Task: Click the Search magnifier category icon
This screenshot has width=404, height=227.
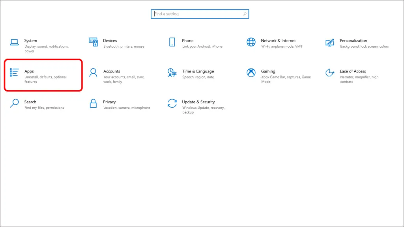Action: tap(14, 104)
